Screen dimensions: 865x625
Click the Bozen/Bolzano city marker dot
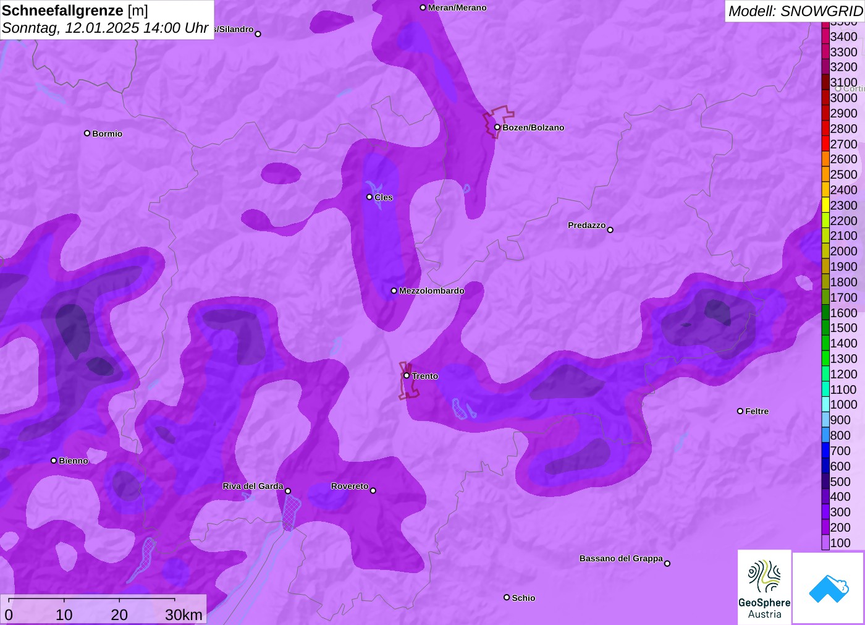(x=497, y=127)
